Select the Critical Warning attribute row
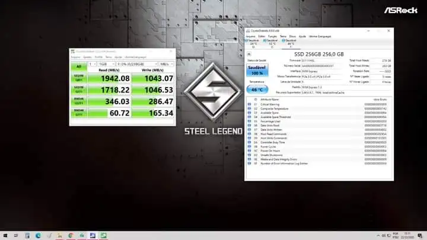This screenshot has height=240, width=427. (318, 104)
